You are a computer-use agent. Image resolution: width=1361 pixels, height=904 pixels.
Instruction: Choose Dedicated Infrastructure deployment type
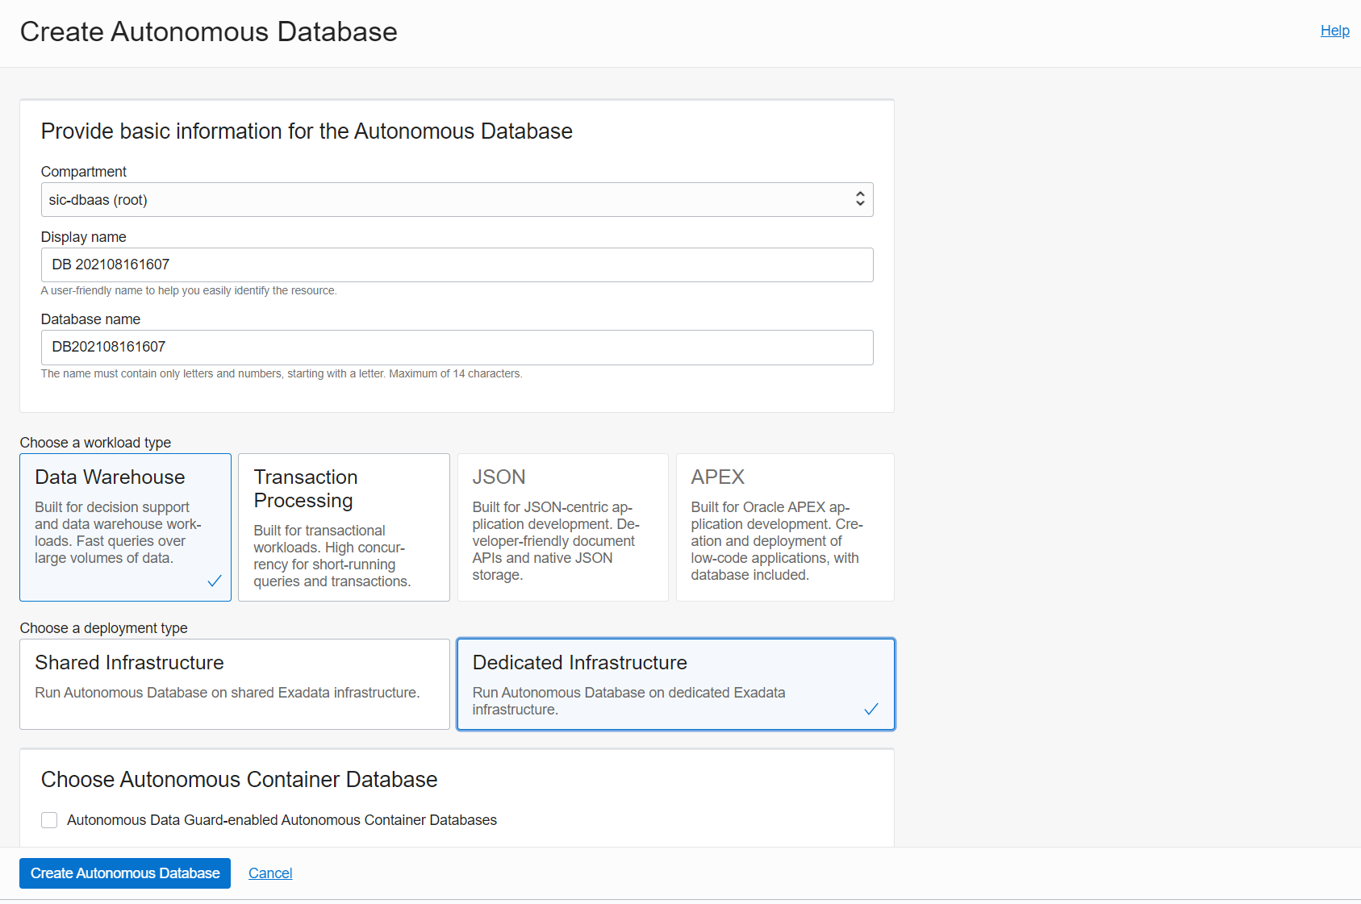675,684
